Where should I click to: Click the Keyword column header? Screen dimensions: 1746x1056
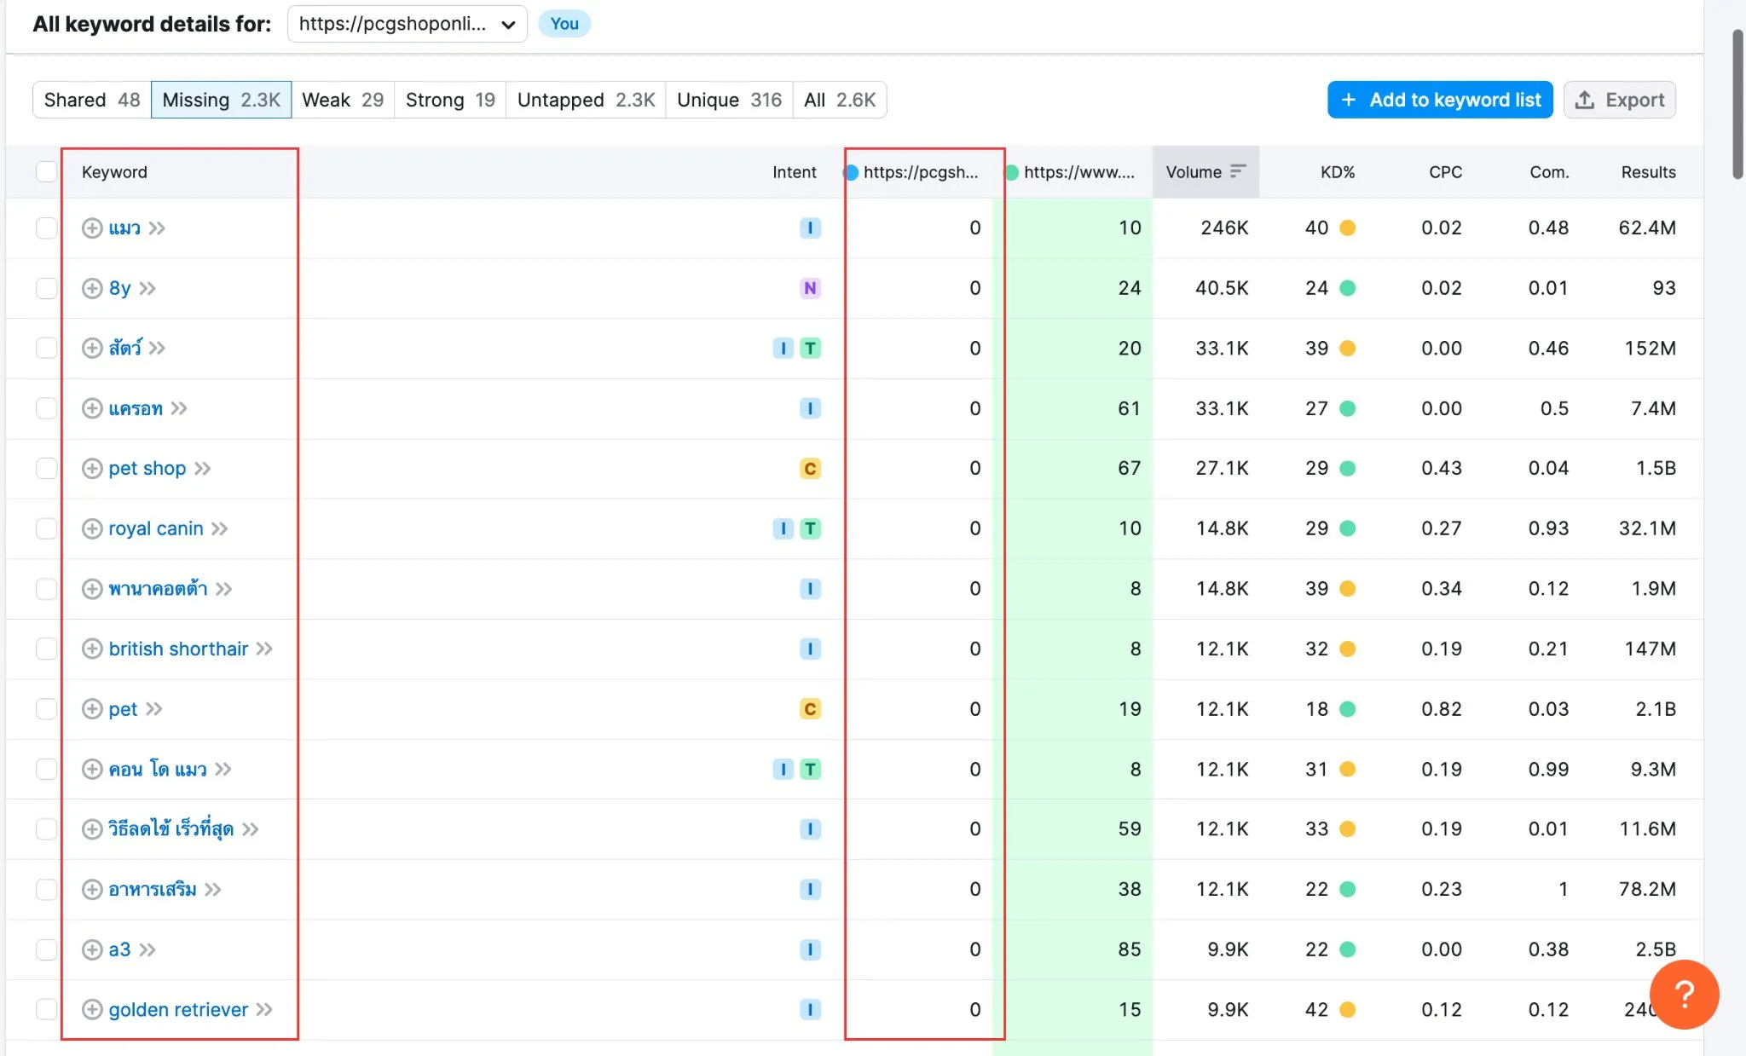[114, 171]
